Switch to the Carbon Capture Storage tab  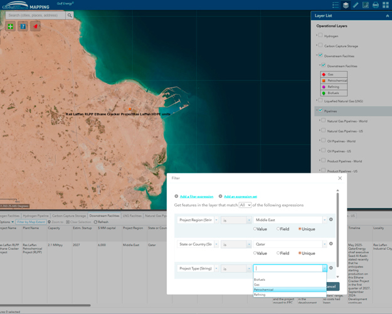[69, 215]
